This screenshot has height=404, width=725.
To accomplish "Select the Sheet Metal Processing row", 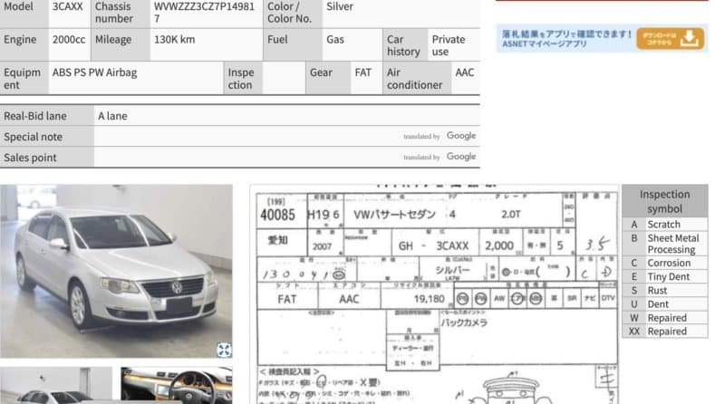I will coord(664,244).
